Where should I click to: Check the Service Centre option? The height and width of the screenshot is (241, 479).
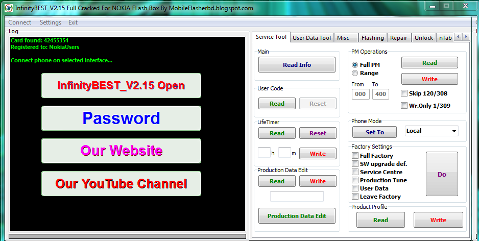coord(355,172)
